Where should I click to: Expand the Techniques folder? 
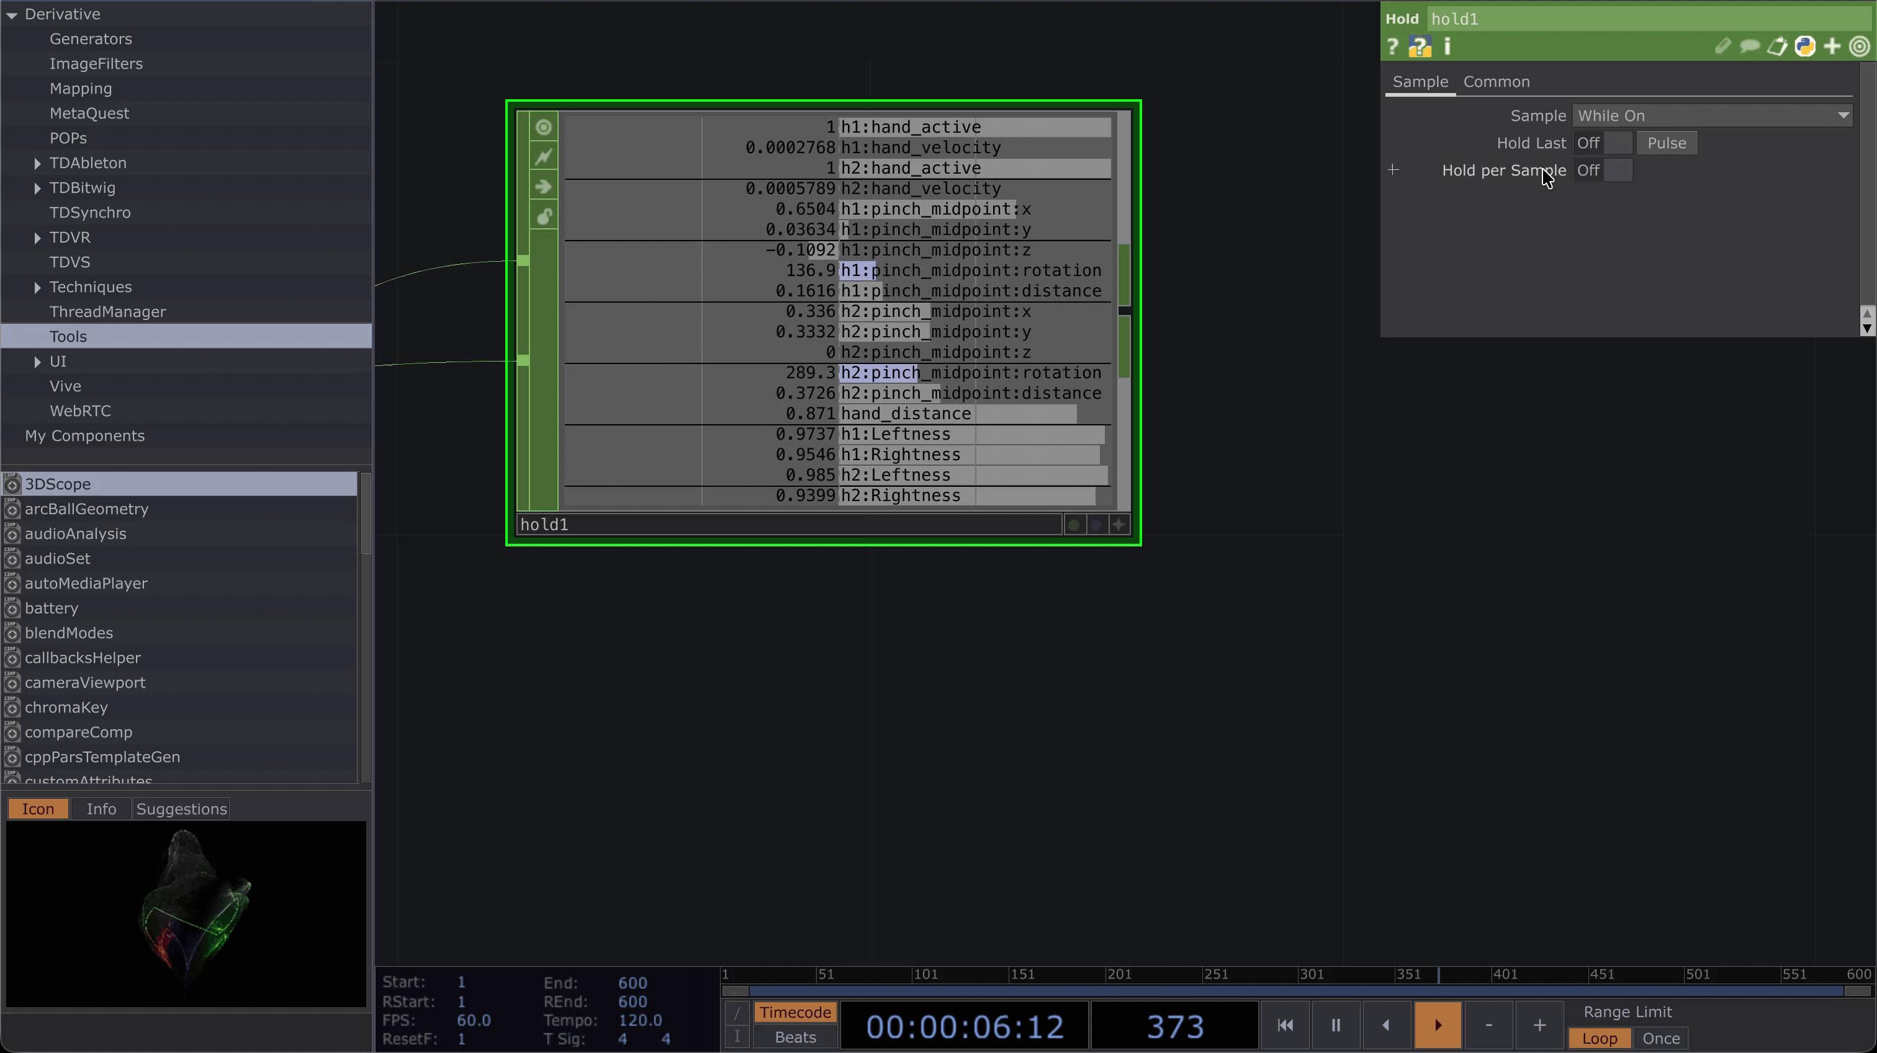[x=37, y=288]
